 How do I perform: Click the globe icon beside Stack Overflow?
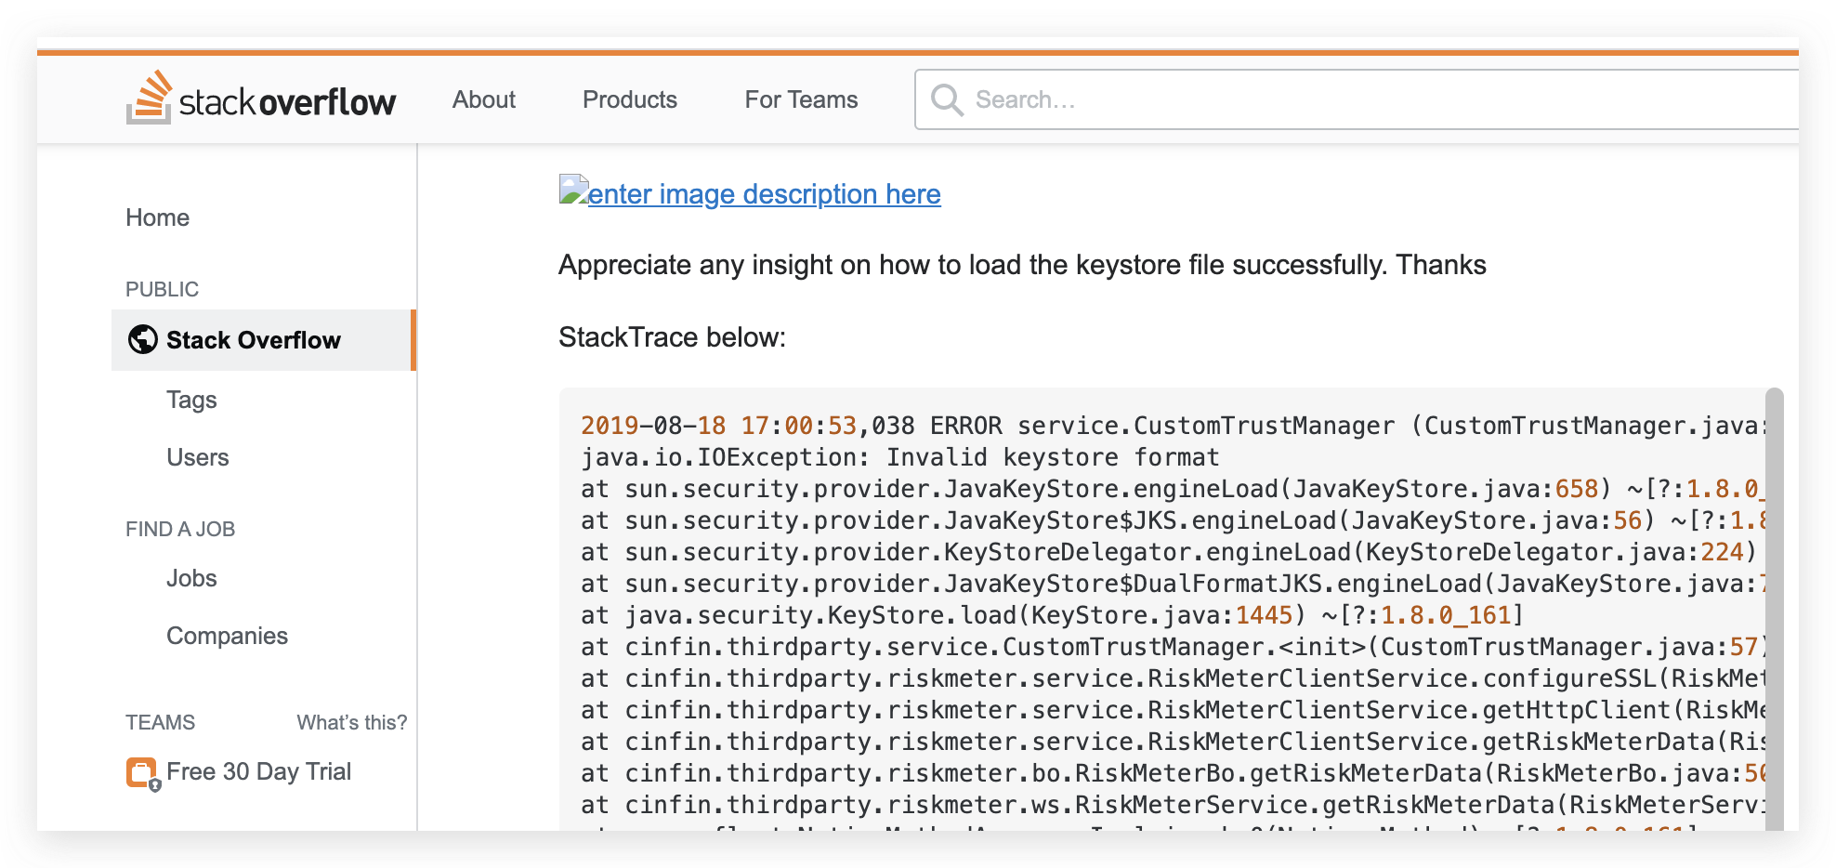pyautogui.click(x=143, y=339)
